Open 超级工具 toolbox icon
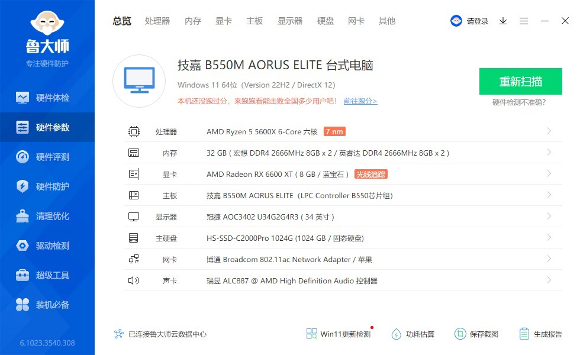Viewport: 580px width, 355px height. point(22,275)
